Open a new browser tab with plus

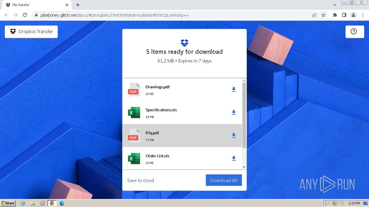click(x=78, y=5)
